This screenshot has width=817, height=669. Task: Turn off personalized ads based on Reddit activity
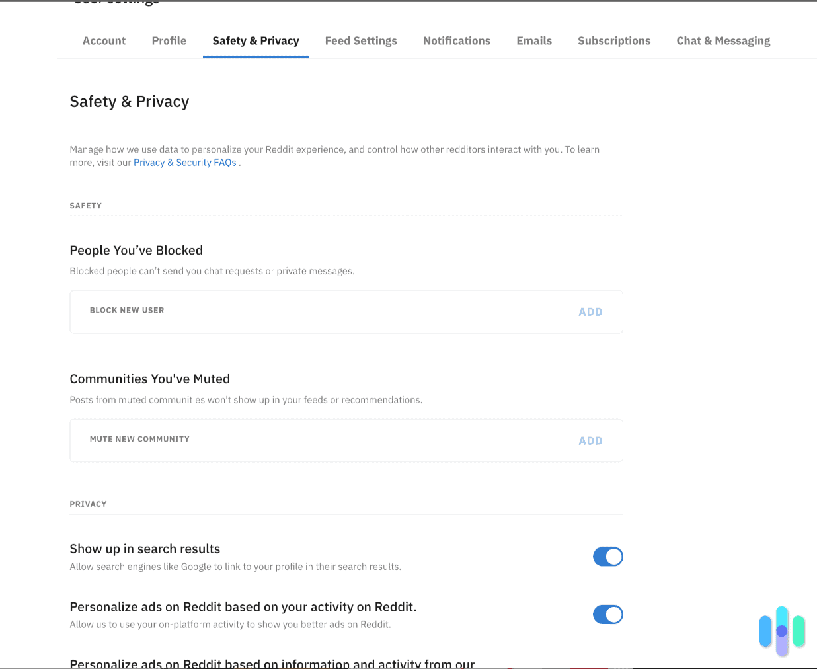[x=608, y=614]
